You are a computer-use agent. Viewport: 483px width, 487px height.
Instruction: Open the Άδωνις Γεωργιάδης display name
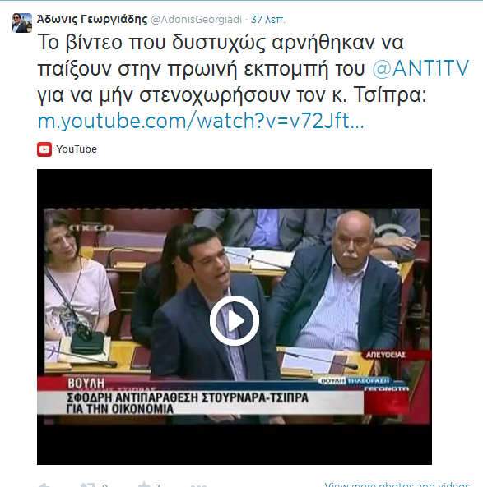92,19
